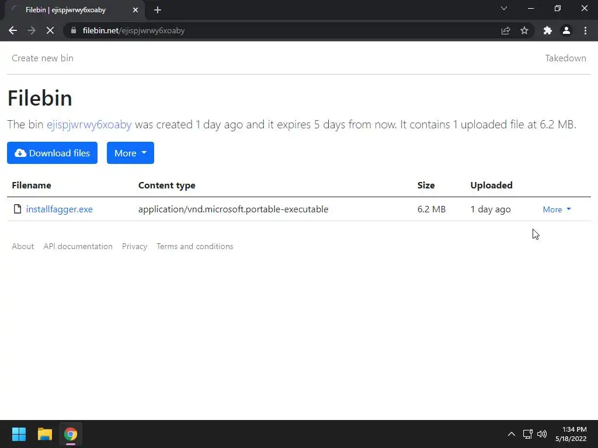The width and height of the screenshot is (598, 448).
Task: Open a new browser tab
Action: [158, 10]
